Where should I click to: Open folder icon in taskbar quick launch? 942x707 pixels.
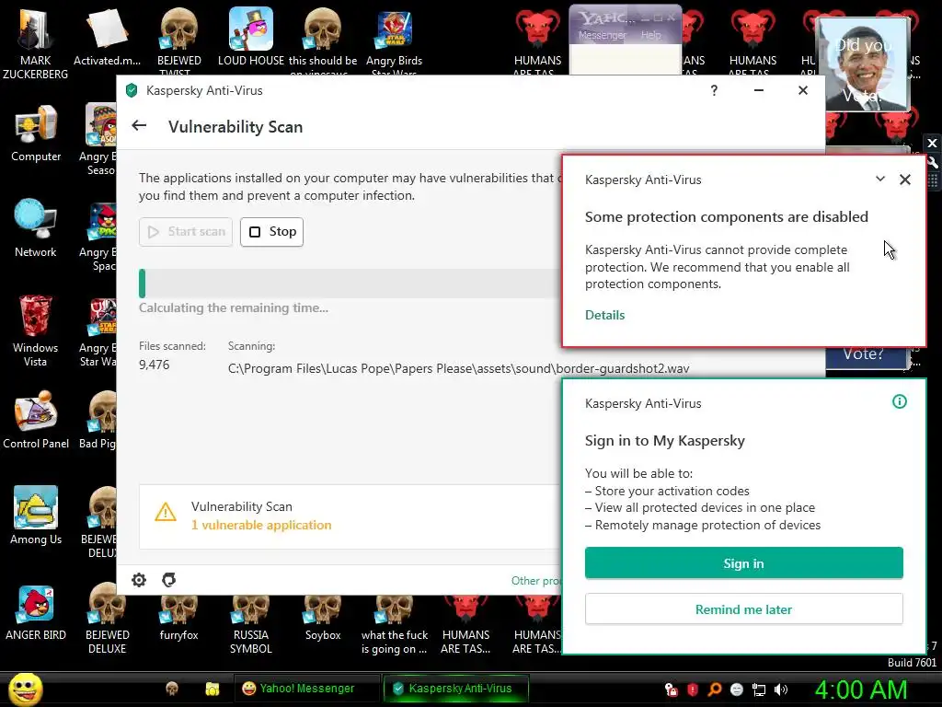213,689
